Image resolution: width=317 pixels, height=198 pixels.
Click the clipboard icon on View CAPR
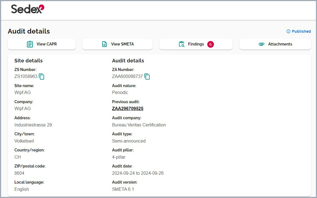30,44
